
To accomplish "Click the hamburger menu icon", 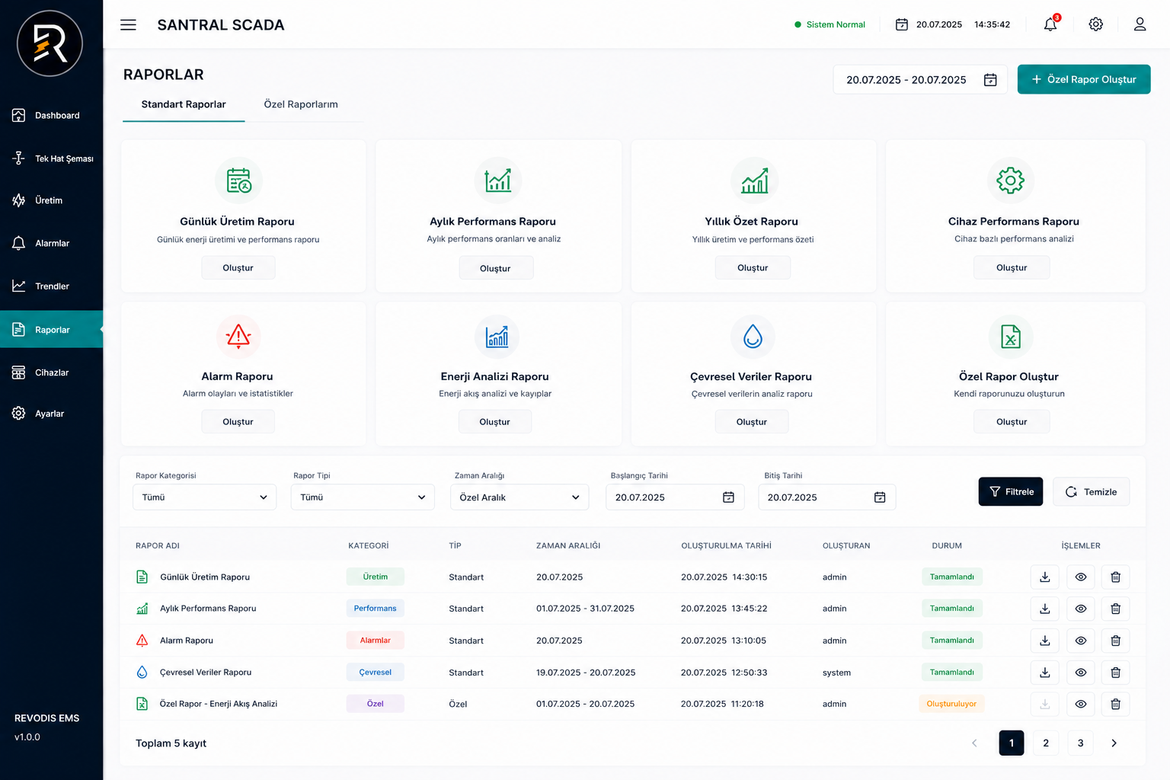I will point(128,25).
